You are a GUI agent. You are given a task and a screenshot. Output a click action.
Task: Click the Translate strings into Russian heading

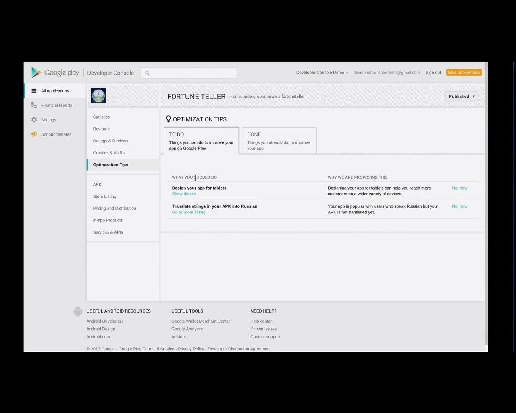[214, 206]
